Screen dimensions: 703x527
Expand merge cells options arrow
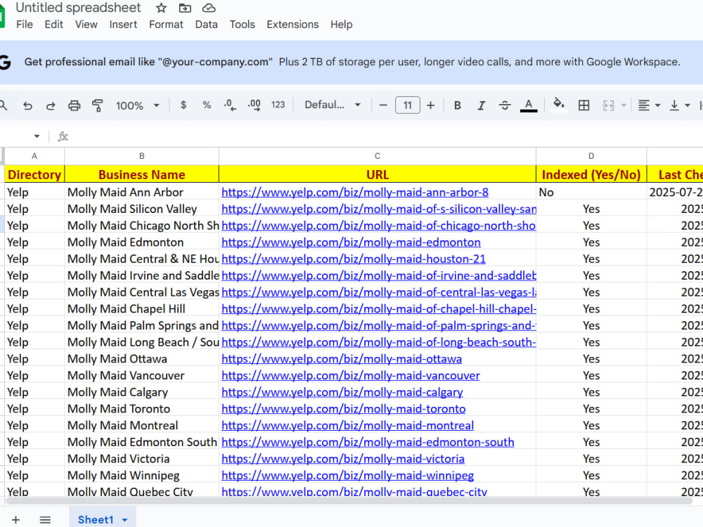point(624,105)
